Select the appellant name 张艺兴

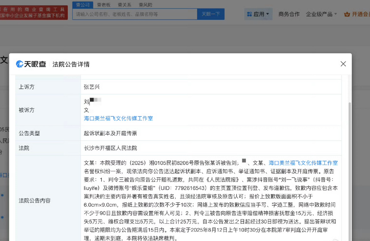pos(92,87)
